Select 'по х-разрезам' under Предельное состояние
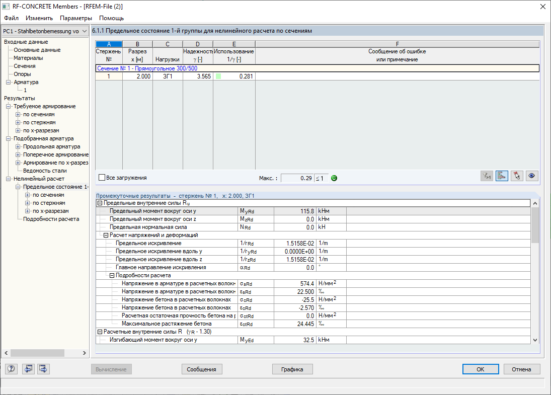The image size is (551, 395). point(51,211)
